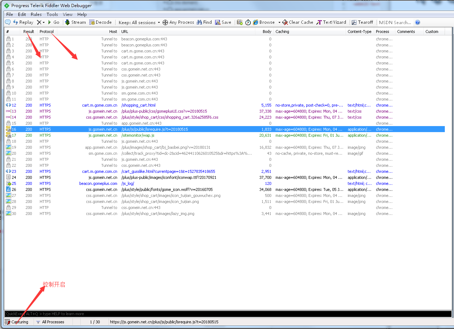Click the CSS icon of session 14

click(x=8, y=117)
